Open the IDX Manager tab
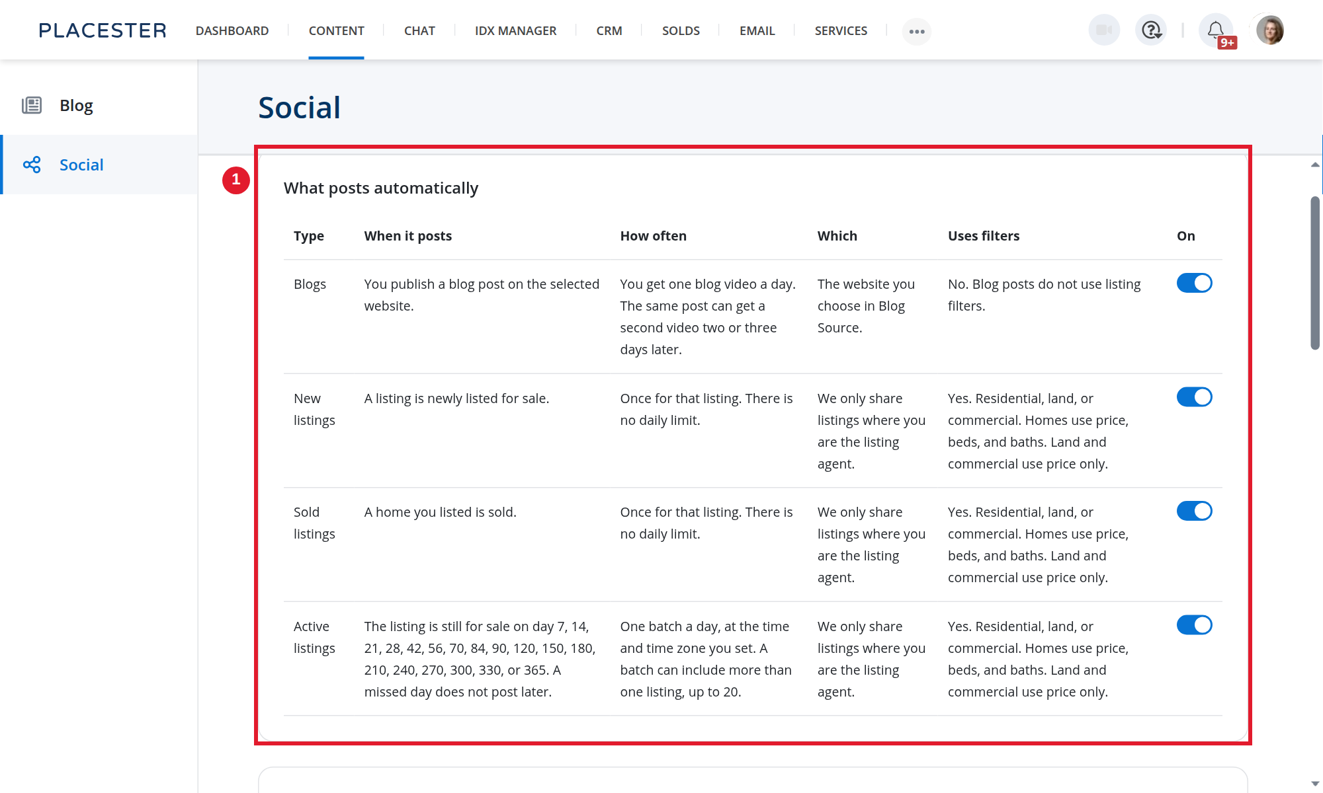 pos(515,30)
